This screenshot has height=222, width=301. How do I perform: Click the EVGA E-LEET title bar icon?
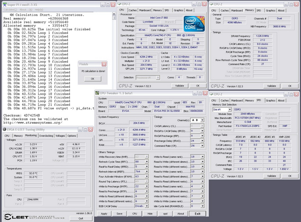click(5, 130)
